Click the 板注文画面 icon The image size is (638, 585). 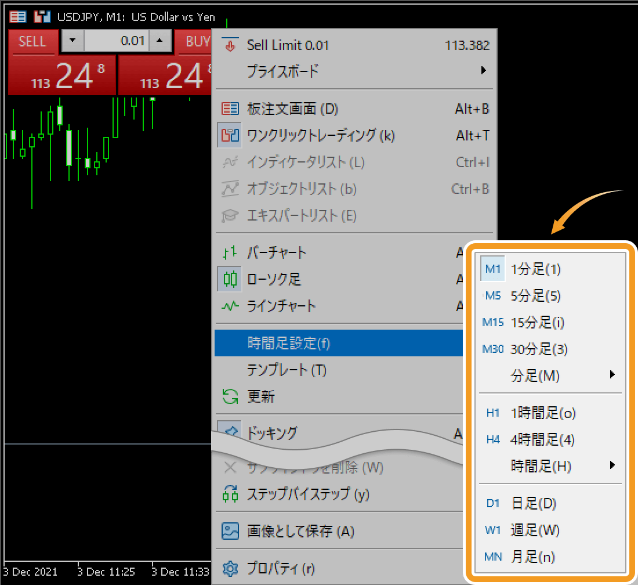pyautogui.click(x=230, y=109)
